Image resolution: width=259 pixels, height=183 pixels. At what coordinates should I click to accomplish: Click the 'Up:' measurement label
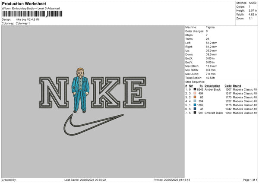pos(187,50)
